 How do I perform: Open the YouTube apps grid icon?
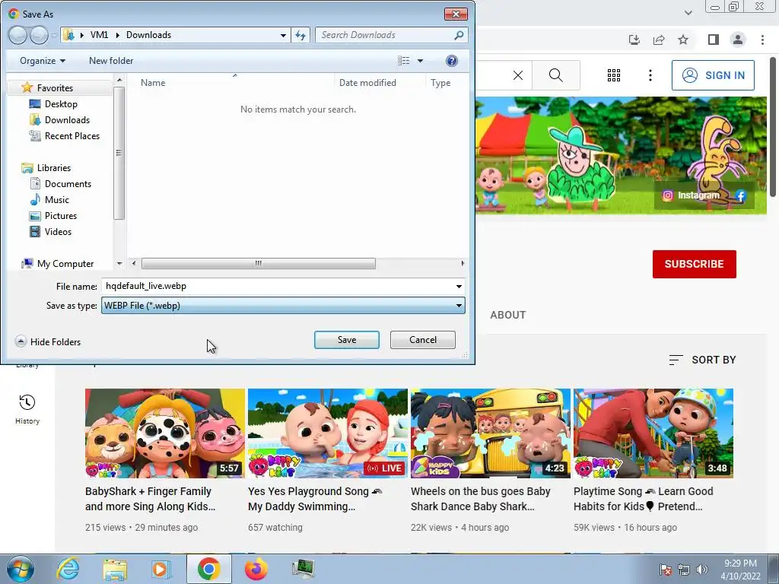pyautogui.click(x=614, y=75)
